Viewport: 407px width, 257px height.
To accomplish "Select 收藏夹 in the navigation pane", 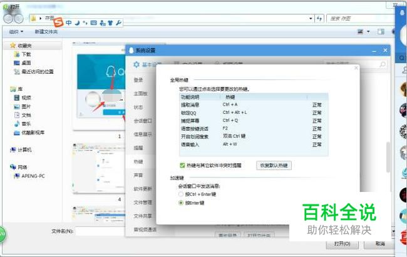I will 24,46.
